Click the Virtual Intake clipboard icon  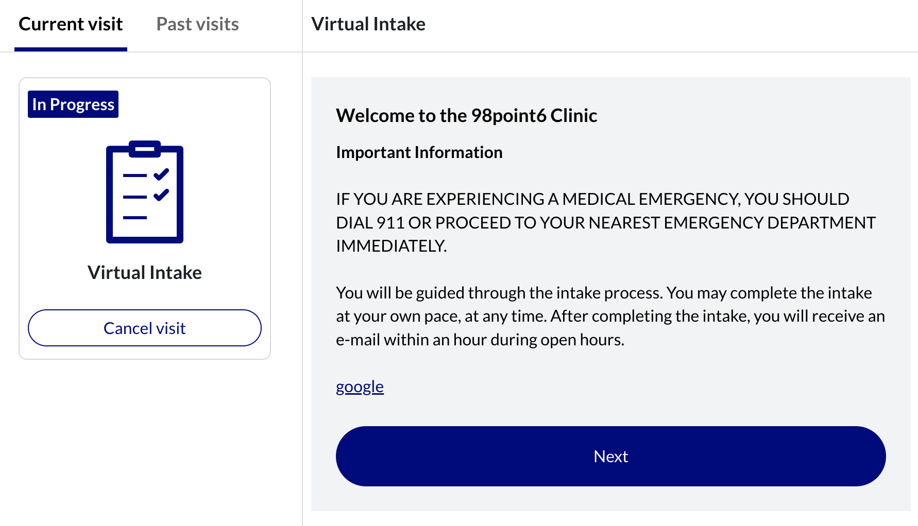click(145, 192)
